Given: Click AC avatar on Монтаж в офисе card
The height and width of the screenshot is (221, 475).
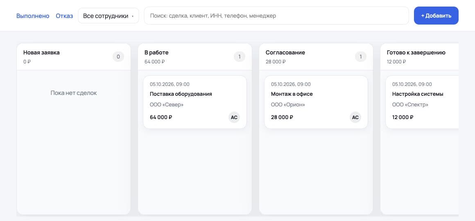Looking at the screenshot, I should (x=355, y=117).
